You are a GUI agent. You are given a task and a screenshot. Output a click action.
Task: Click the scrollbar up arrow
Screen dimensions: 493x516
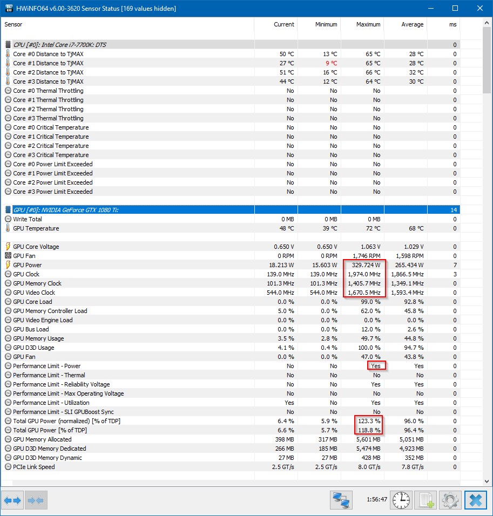[x=487, y=23]
